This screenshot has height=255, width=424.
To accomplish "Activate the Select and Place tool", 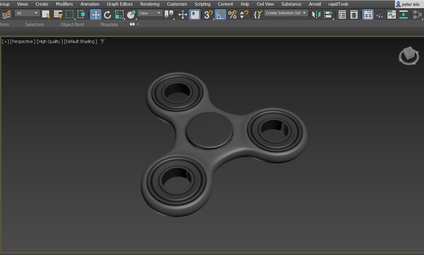I will (x=131, y=14).
